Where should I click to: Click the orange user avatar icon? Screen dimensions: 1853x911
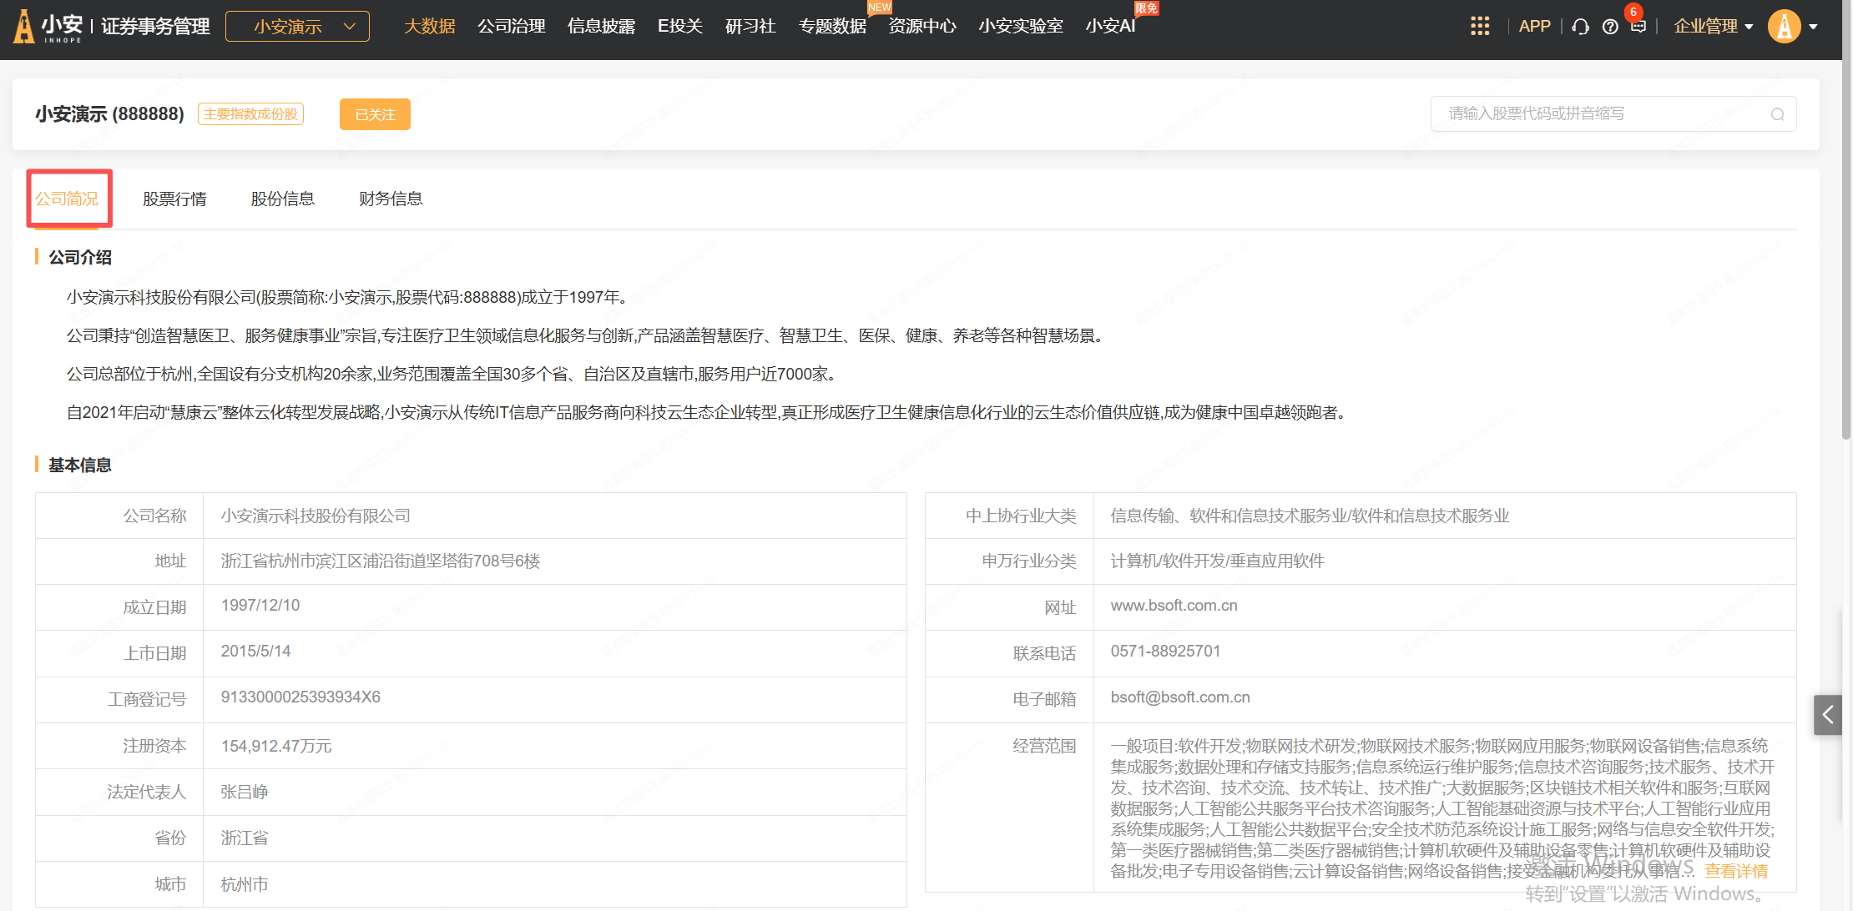(x=1784, y=26)
